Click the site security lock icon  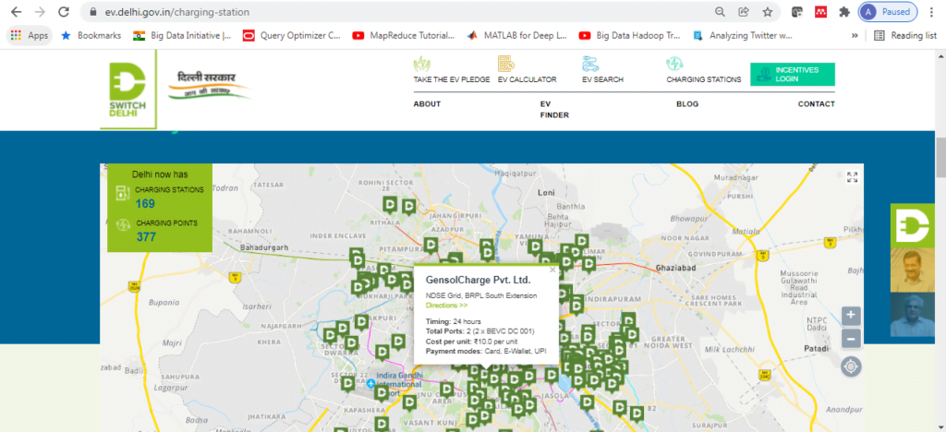tap(92, 11)
